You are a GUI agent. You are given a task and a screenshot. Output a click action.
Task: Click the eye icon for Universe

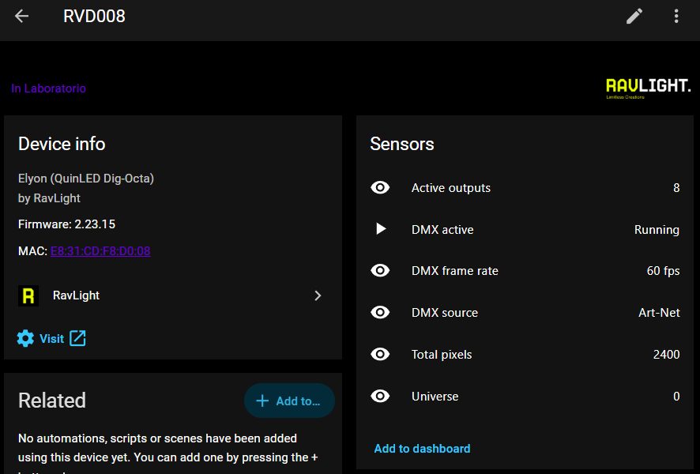point(380,396)
